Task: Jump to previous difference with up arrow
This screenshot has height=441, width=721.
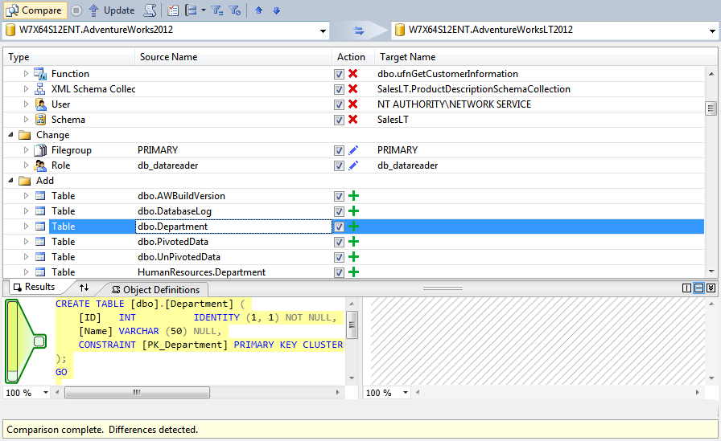Action: point(259,10)
